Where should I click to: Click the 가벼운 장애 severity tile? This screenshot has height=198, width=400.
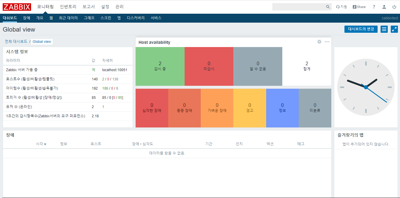[217, 108]
